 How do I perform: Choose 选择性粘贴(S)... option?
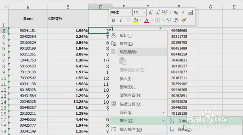[138, 70]
